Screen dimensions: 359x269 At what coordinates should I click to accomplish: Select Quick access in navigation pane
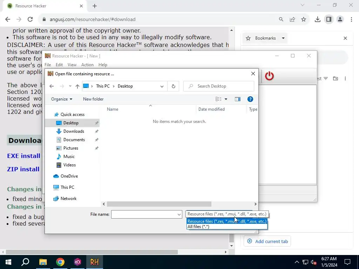tap(72, 115)
